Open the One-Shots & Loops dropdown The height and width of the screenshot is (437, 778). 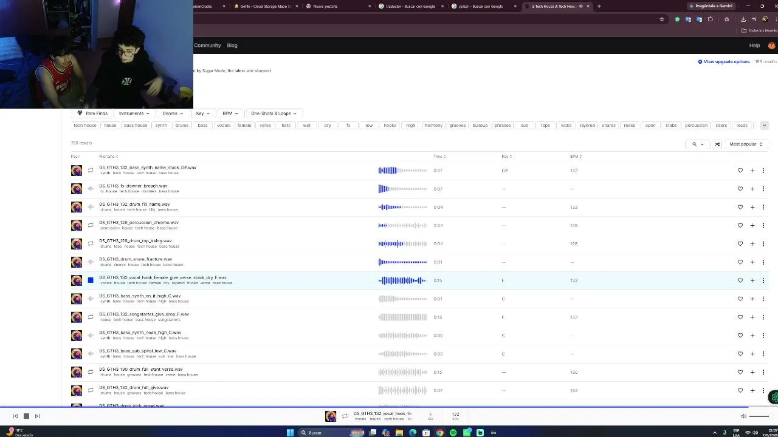(x=274, y=113)
